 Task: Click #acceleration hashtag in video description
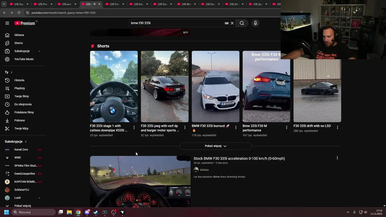point(205,177)
